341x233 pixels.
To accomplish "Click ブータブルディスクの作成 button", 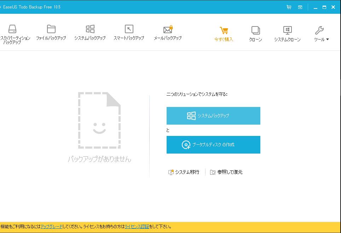I will click(x=213, y=145).
